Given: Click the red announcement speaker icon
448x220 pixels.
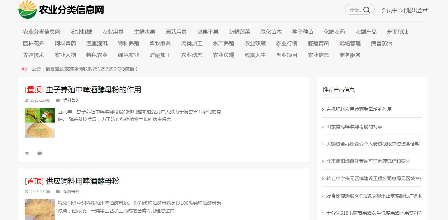Looking at the screenshot, I should coord(24,69).
